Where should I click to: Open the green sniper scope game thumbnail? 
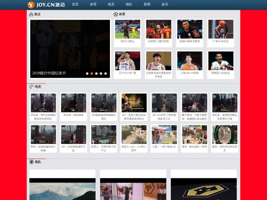coord(225,135)
